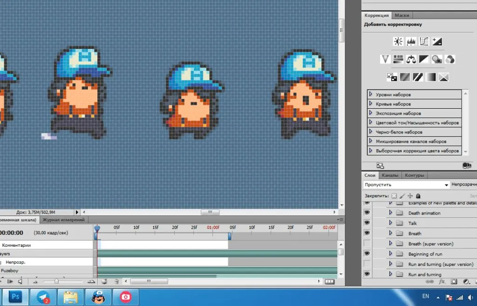
Task: Click the work area end marker
Action: pos(229,236)
